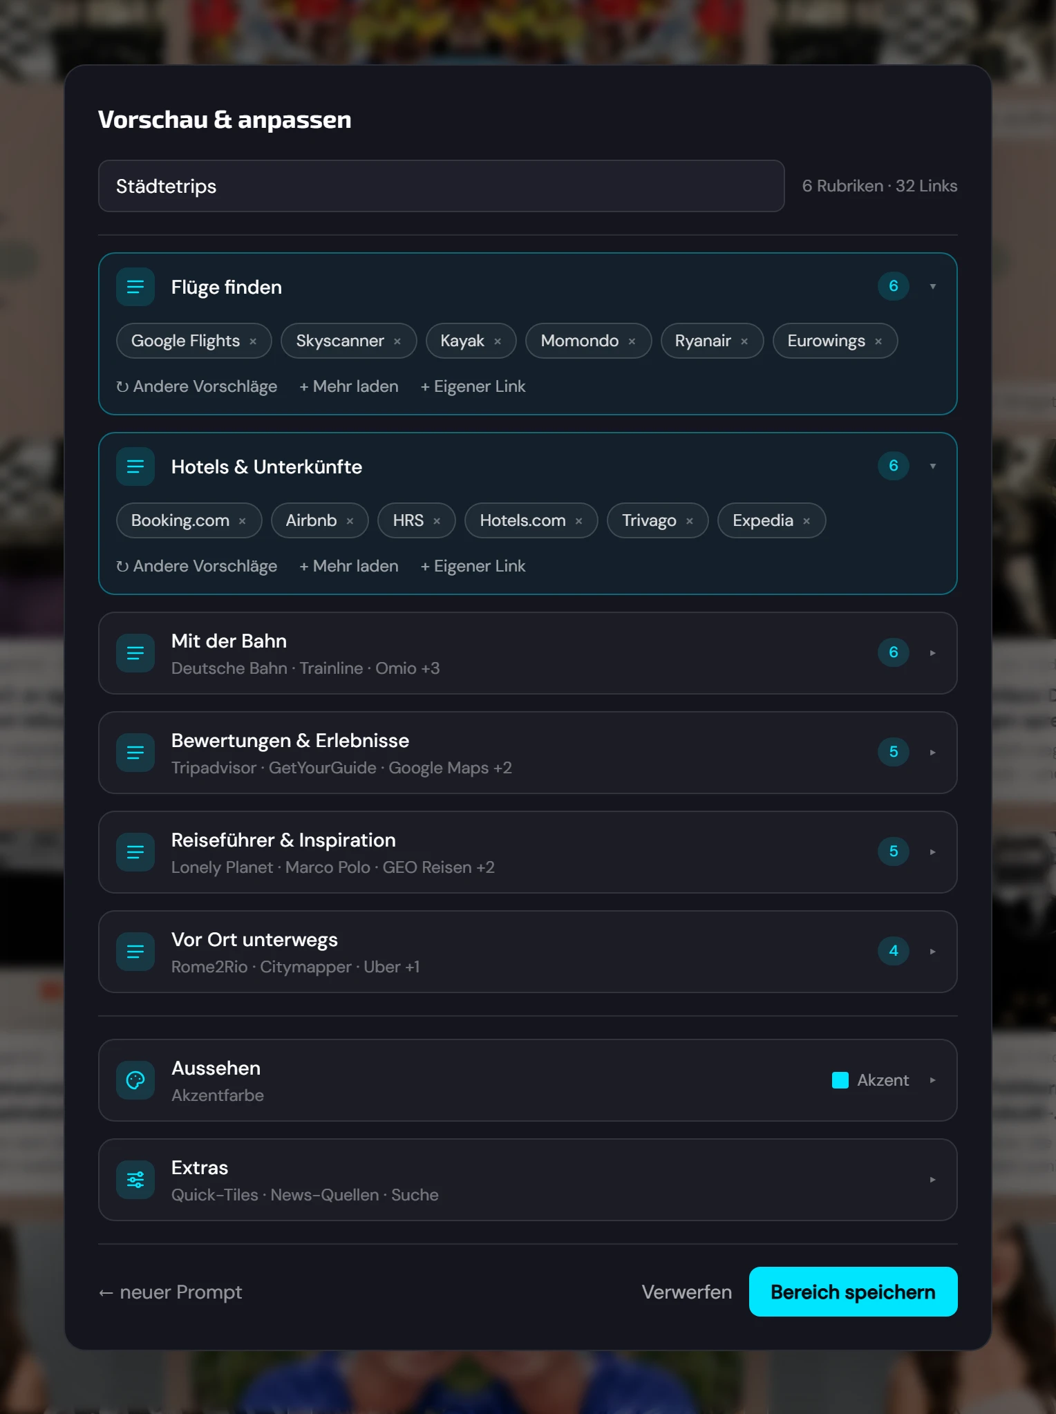The width and height of the screenshot is (1056, 1414).
Task: Load more links for Flüge finden
Action: pyautogui.click(x=349, y=386)
